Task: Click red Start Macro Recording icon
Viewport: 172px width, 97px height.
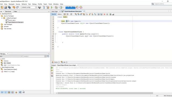Action: (x=105, y=14)
